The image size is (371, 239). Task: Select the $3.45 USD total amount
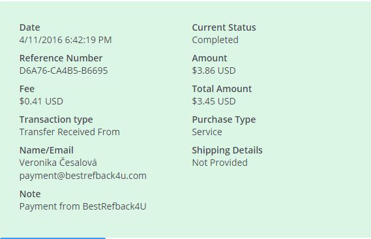(214, 101)
